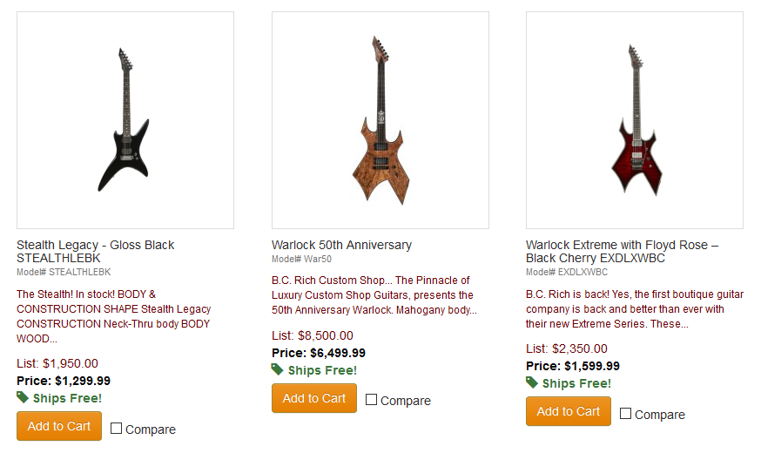Image resolution: width=761 pixels, height=453 pixels.
Task: Open Warlock 50th Anniversary title link
Action: pos(341,245)
